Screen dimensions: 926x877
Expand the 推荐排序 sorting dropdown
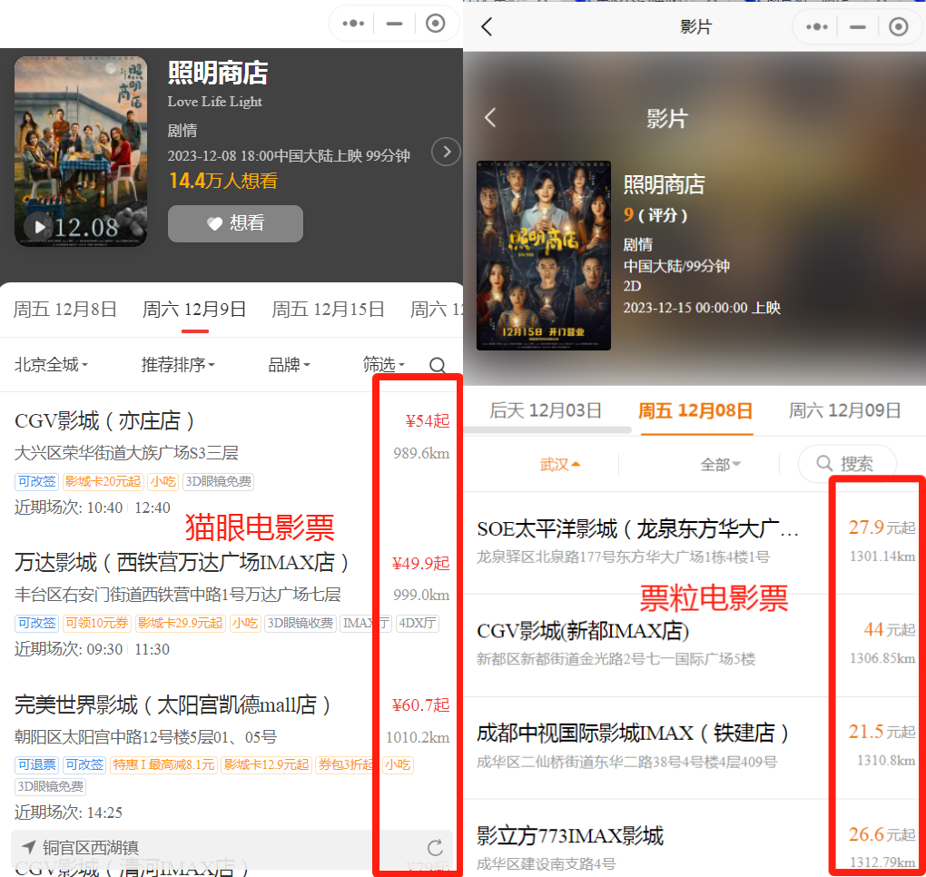coord(178,364)
